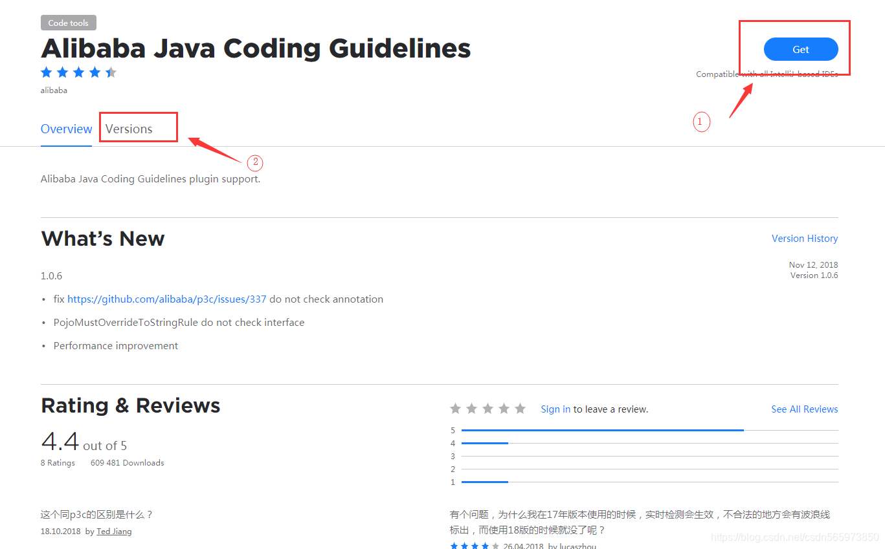Screen dimensions: 885x549
Task: Click the Version 1.0.6 label at right
Action: [x=814, y=275]
